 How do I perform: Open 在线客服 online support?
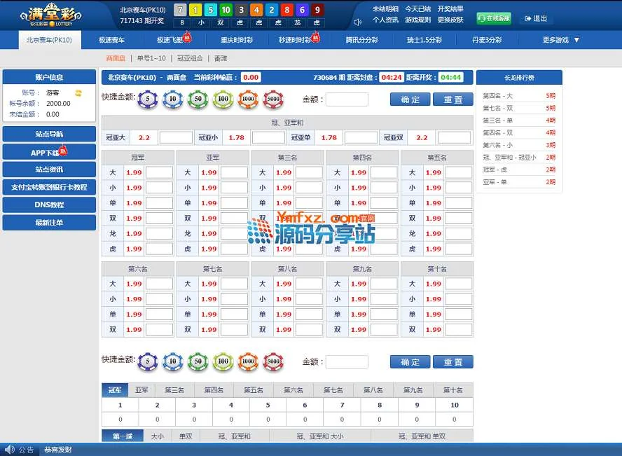pos(494,18)
